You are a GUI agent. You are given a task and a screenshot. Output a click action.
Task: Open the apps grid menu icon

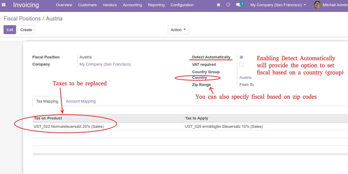click(x=4, y=5)
